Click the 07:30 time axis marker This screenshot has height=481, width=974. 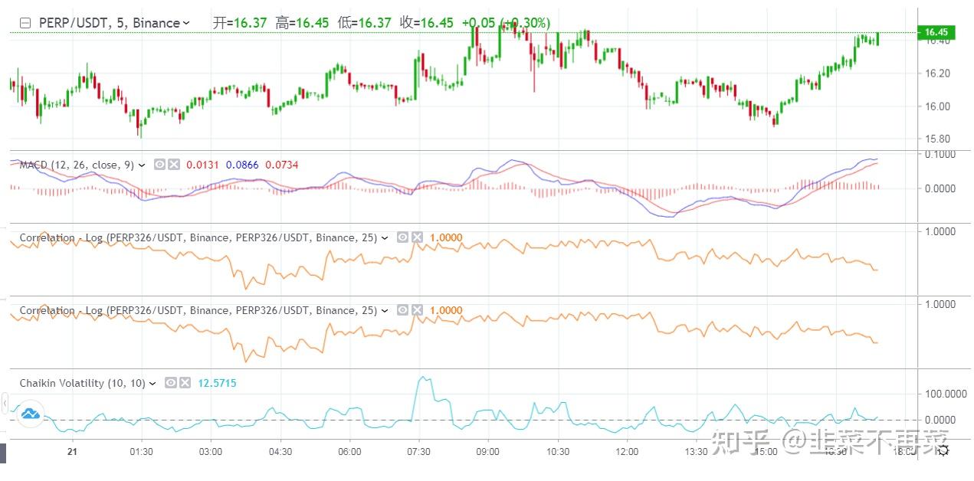[x=419, y=452]
